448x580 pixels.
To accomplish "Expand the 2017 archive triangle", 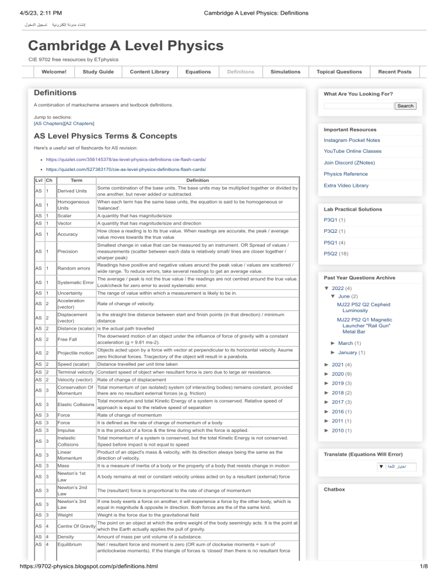I will (x=327, y=402).
